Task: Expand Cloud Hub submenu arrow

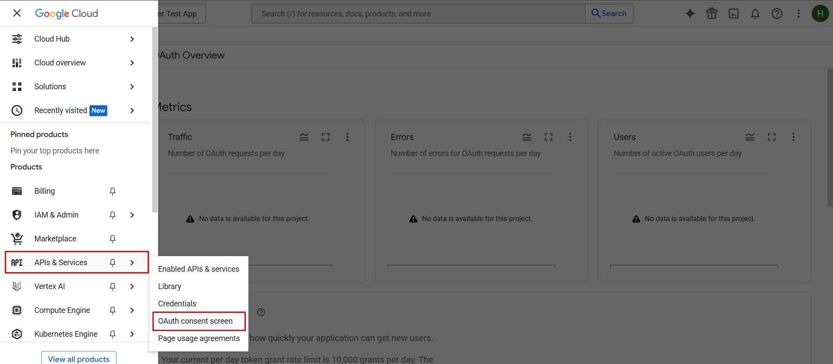Action: pos(132,39)
